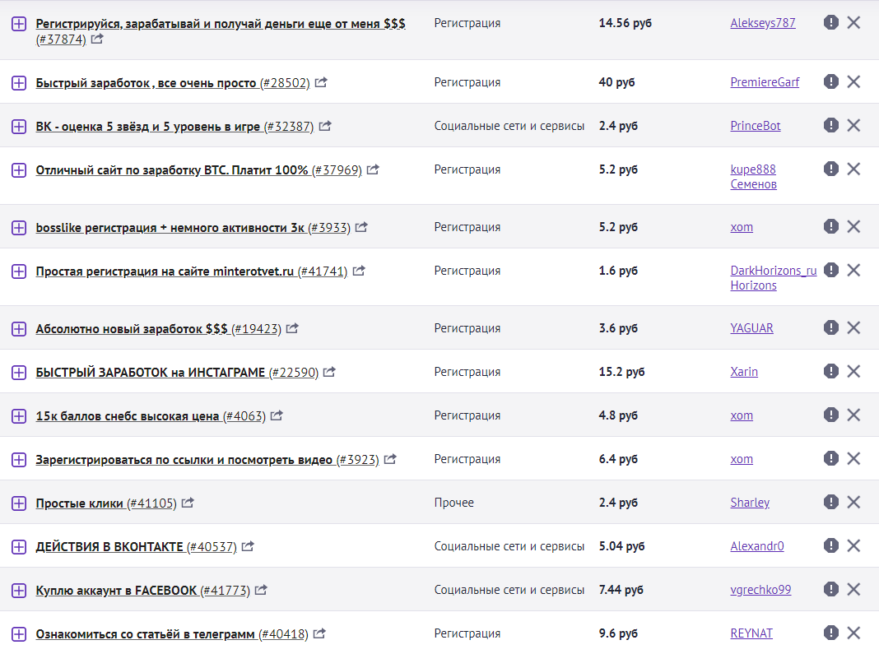The width and height of the screenshot is (879, 654).
Task: Expand the Зарегистрироваться по ссылки #3923 row
Action: point(19,460)
